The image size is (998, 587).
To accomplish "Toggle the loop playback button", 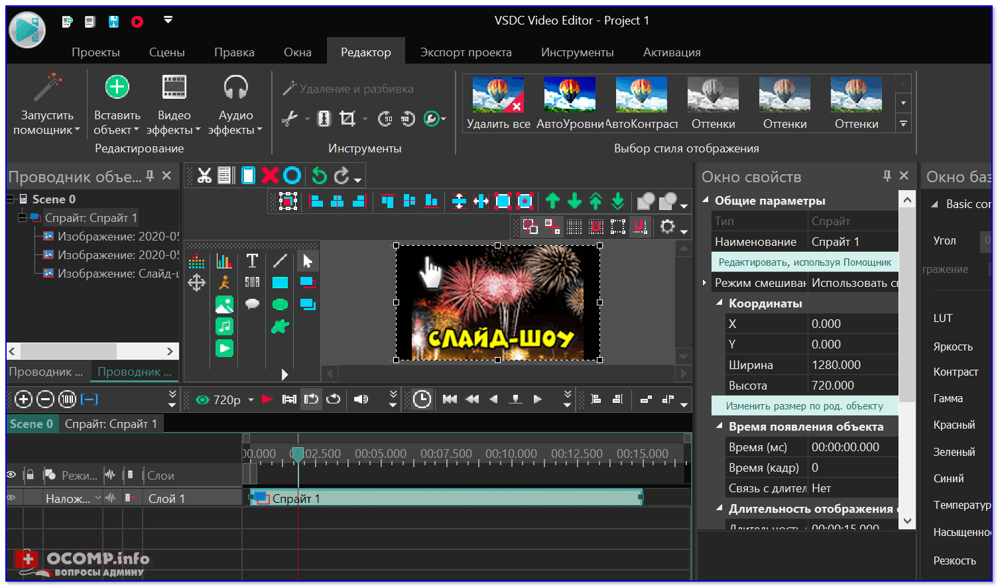I will (334, 399).
